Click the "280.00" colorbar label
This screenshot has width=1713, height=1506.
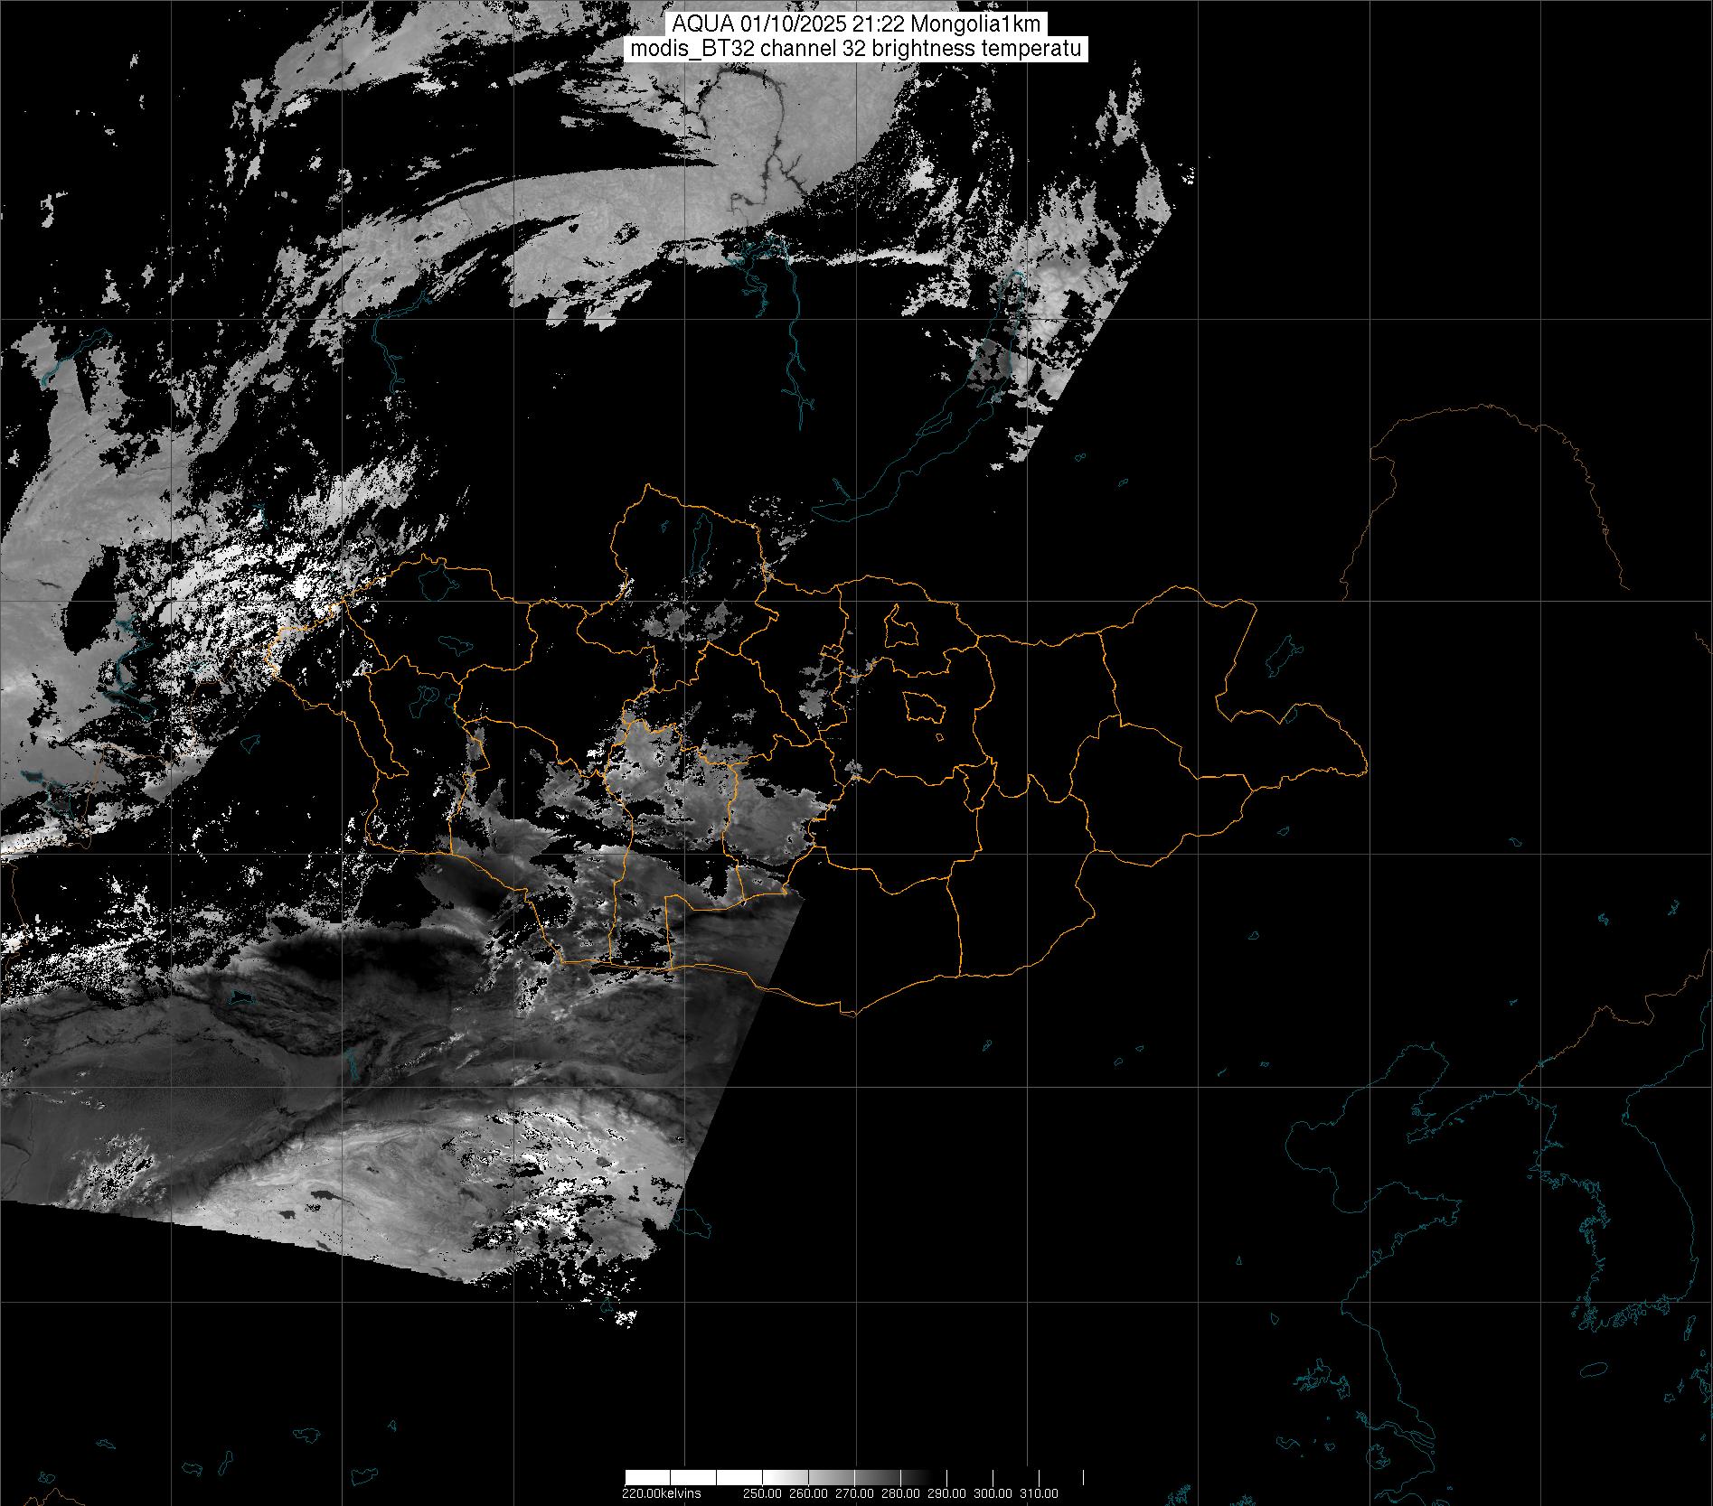point(901,1492)
